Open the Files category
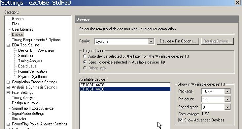 (x=16, y=24)
